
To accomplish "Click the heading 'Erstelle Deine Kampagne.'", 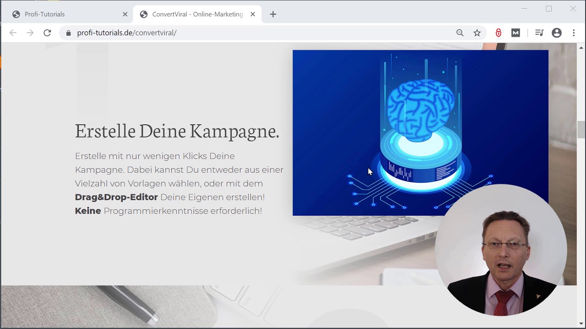I will [x=177, y=131].
